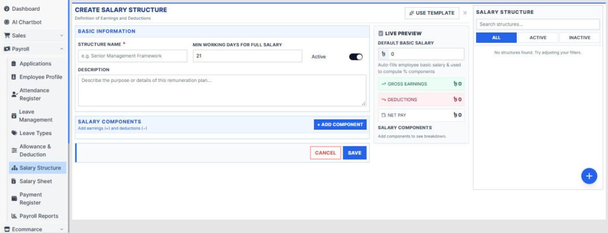608x233 pixels.
Task: Click the NET PAY preview row
Action: pyautogui.click(x=421, y=115)
